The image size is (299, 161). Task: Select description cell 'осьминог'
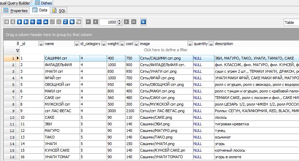[x=257, y=137]
